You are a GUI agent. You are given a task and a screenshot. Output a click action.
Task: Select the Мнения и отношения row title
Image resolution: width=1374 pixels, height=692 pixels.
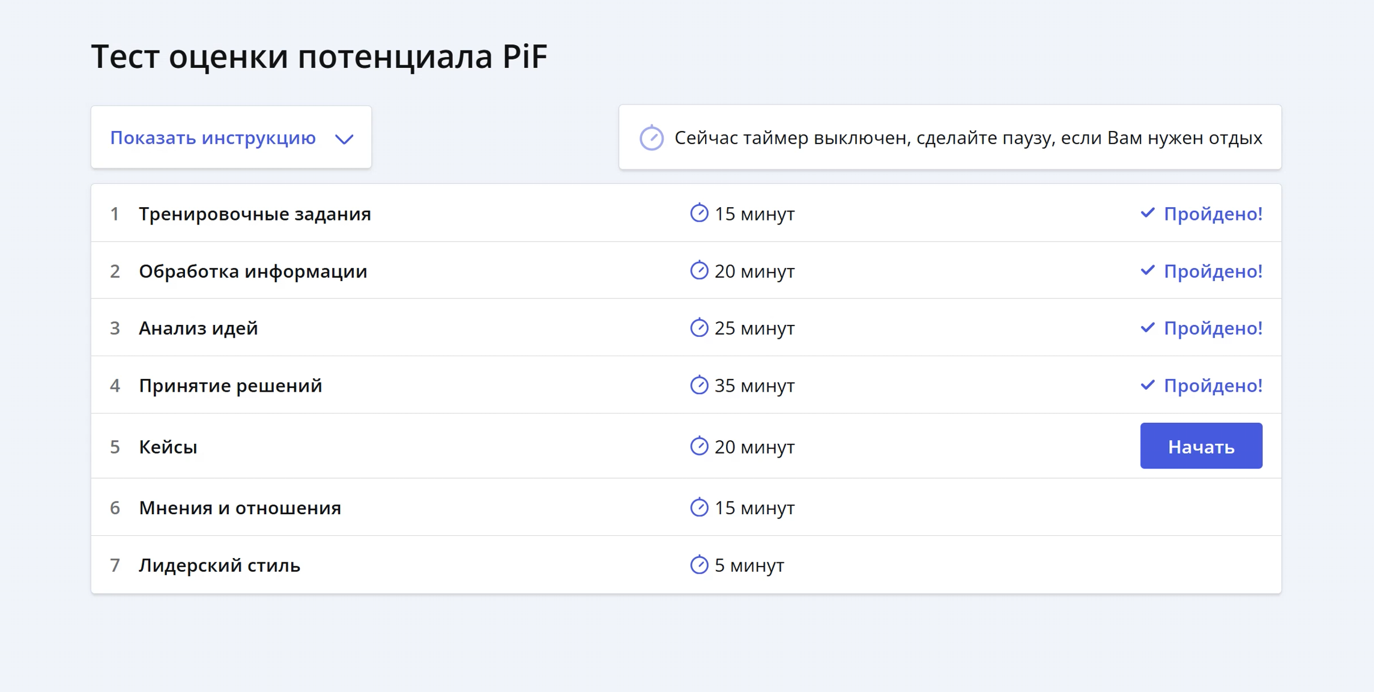[240, 508]
